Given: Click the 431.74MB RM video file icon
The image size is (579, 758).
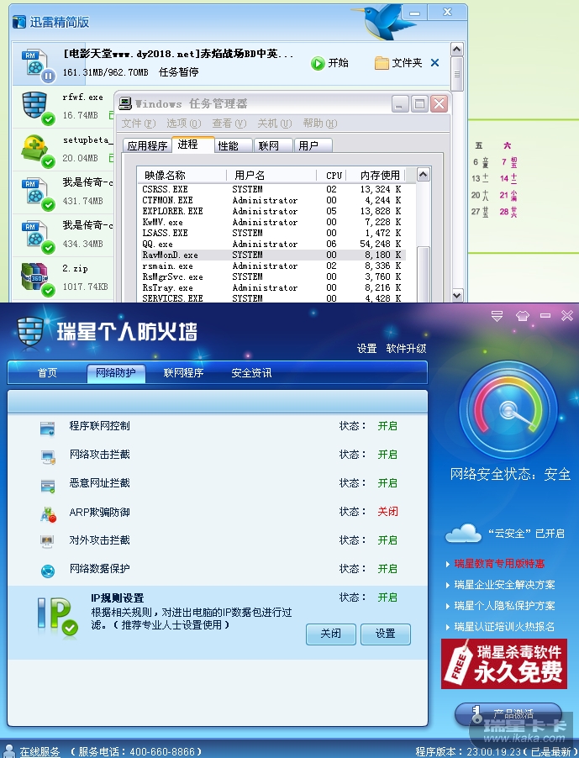Looking at the screenshot, I should (36, 193).
